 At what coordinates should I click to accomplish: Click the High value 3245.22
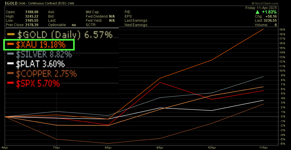pos(32,16)
